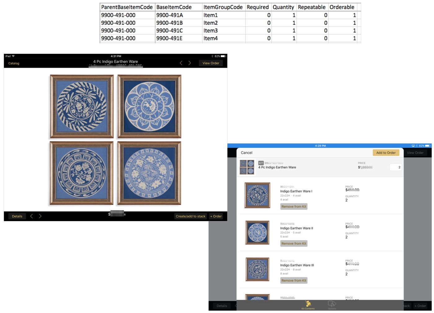Tap AirPlay screen icon on 4:29 PM status bar

click(x=413, y=146)
